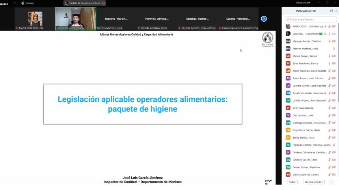Click the Universitat de València logo
339x190 pixels.
[268, 39]
